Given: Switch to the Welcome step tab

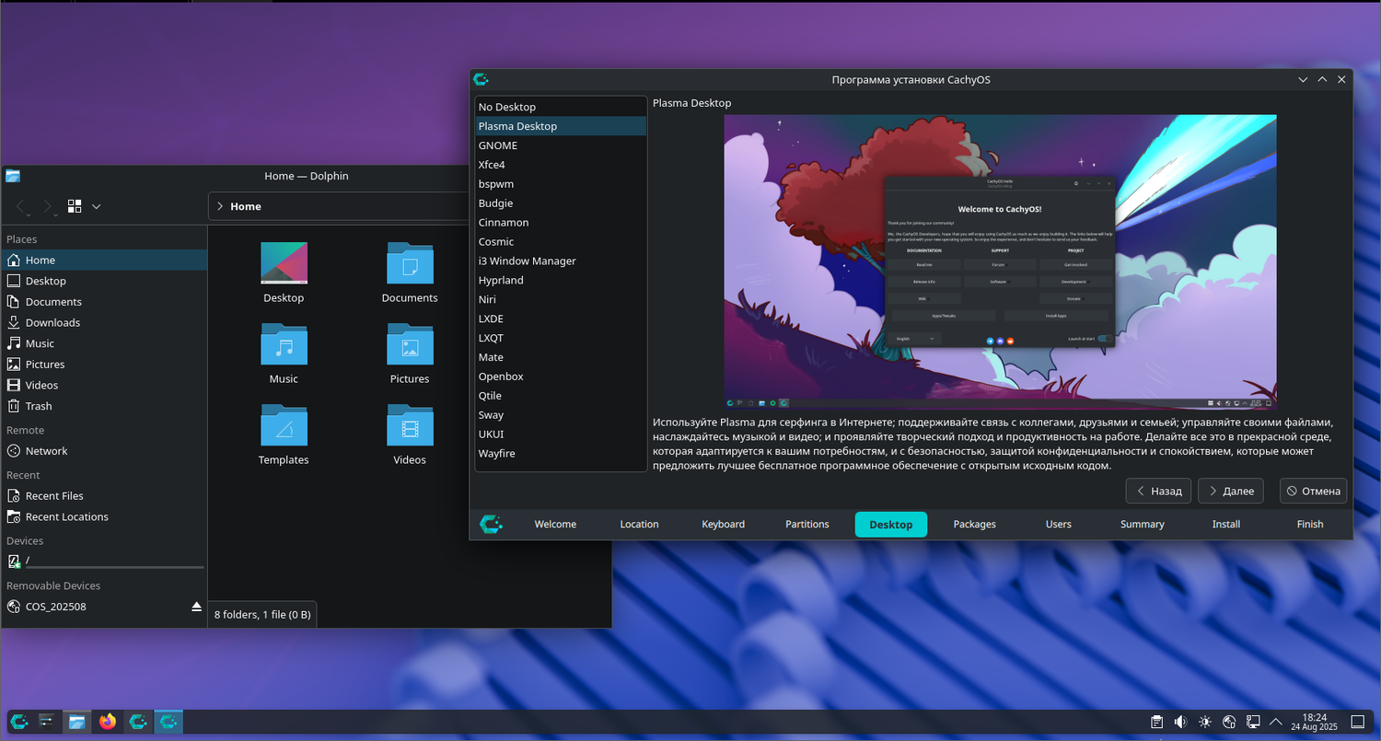Looking at the screenshot, I should 555,525.
